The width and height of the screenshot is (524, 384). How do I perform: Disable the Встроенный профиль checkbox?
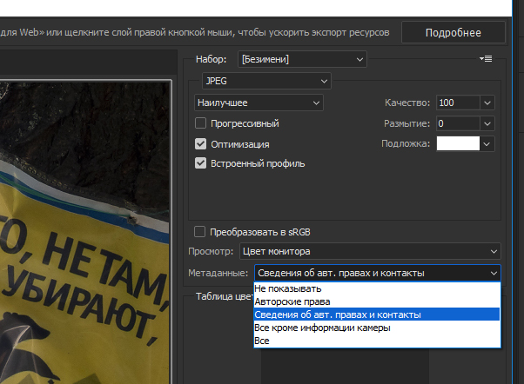pyautogui.click(x=201, y=163)
